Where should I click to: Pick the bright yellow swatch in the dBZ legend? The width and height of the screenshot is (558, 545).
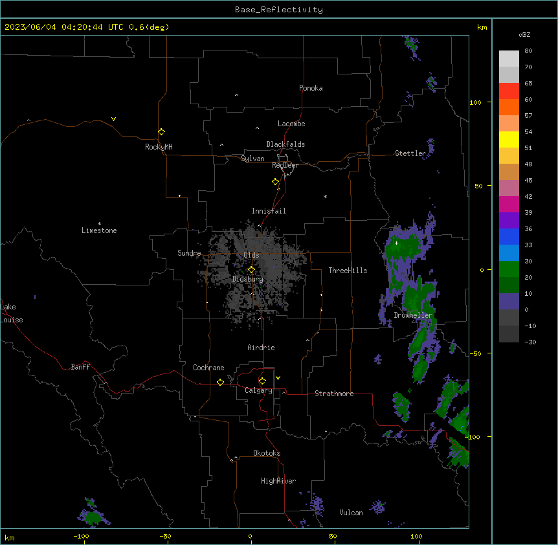pyautogui.click(x=509, y=139)
